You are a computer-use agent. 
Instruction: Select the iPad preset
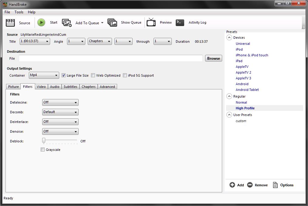(x=239, y=61)
